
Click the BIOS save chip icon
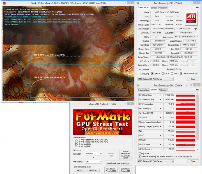click(x=196, y=28)
